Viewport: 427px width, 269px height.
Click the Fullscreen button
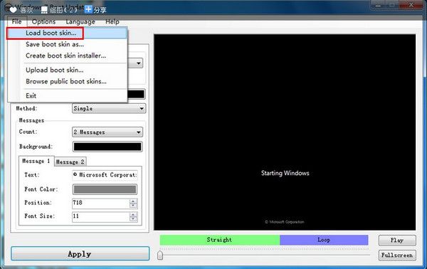click(397, 255)
